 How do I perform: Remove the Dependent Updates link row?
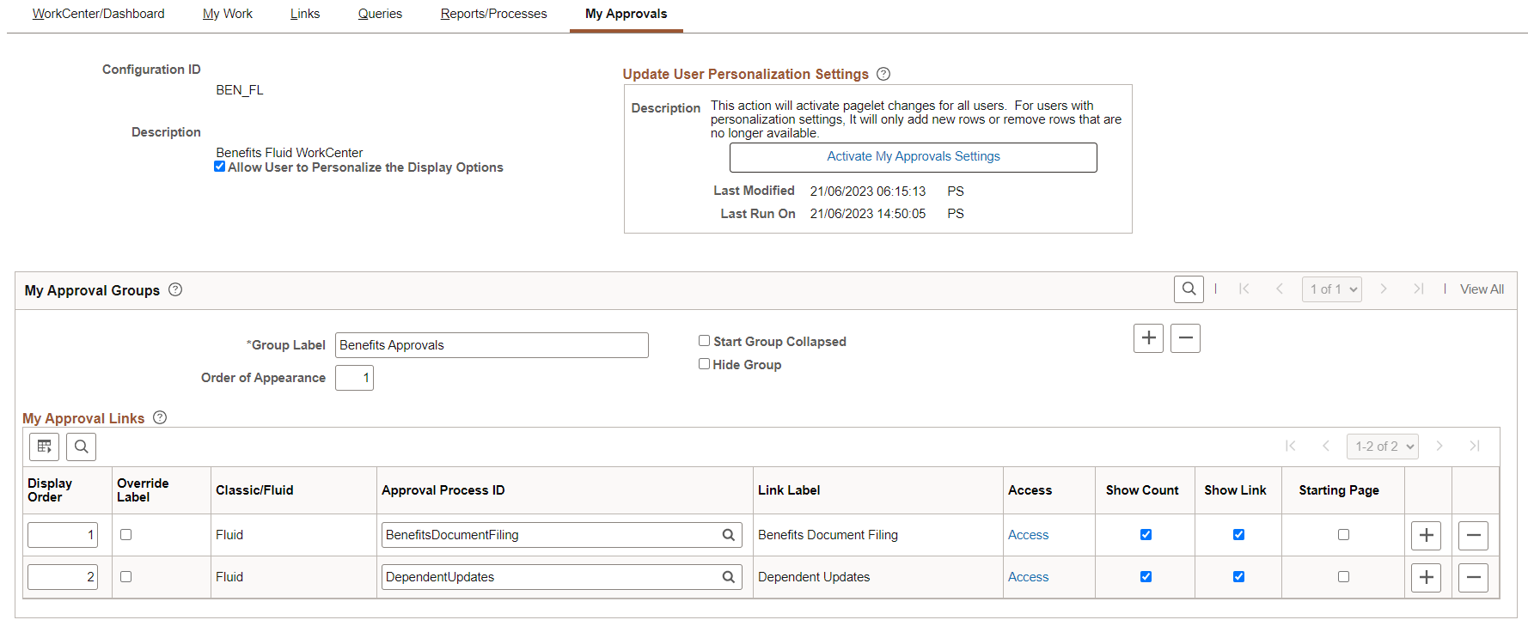pos(1473,577)
